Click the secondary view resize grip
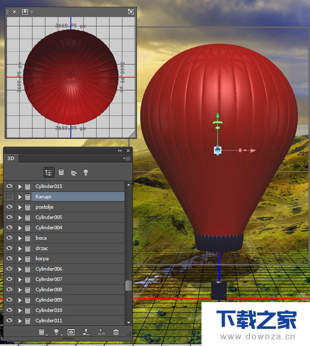Image resolution: width=310 pixels, height=346 pixels. tap(132, 134)
